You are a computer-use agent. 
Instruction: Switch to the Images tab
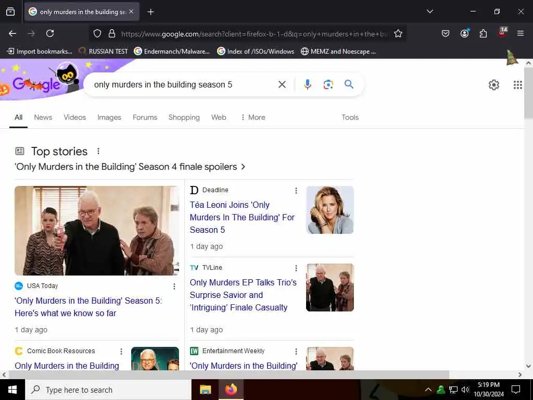point(109,117)
